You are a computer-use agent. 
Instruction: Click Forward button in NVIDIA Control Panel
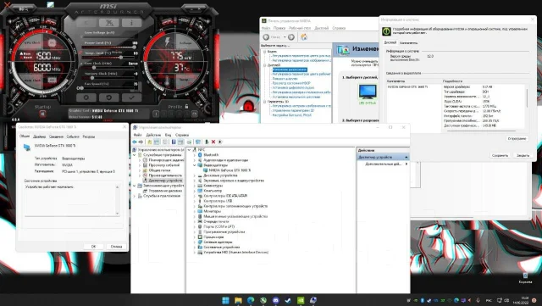(291, 37)
